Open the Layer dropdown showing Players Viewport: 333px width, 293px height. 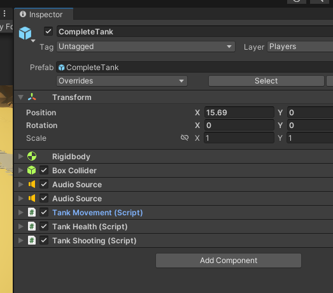tap(300, 46)
